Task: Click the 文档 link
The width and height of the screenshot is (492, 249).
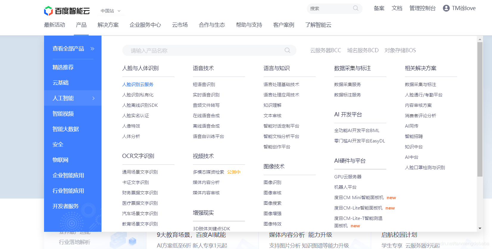Action: point(397,8)
